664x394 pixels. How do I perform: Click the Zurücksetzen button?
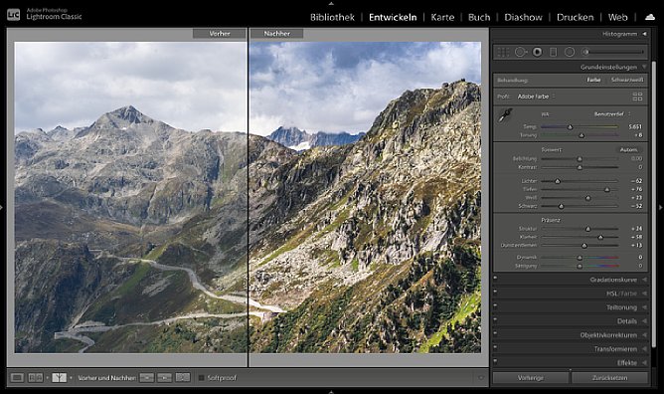(609, 378)
